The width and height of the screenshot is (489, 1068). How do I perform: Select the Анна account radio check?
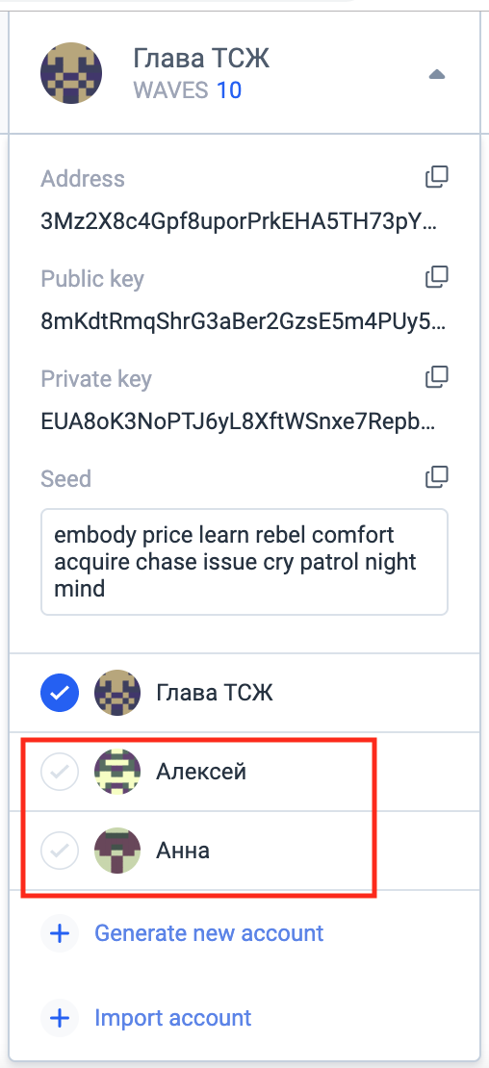pos(60,850)
